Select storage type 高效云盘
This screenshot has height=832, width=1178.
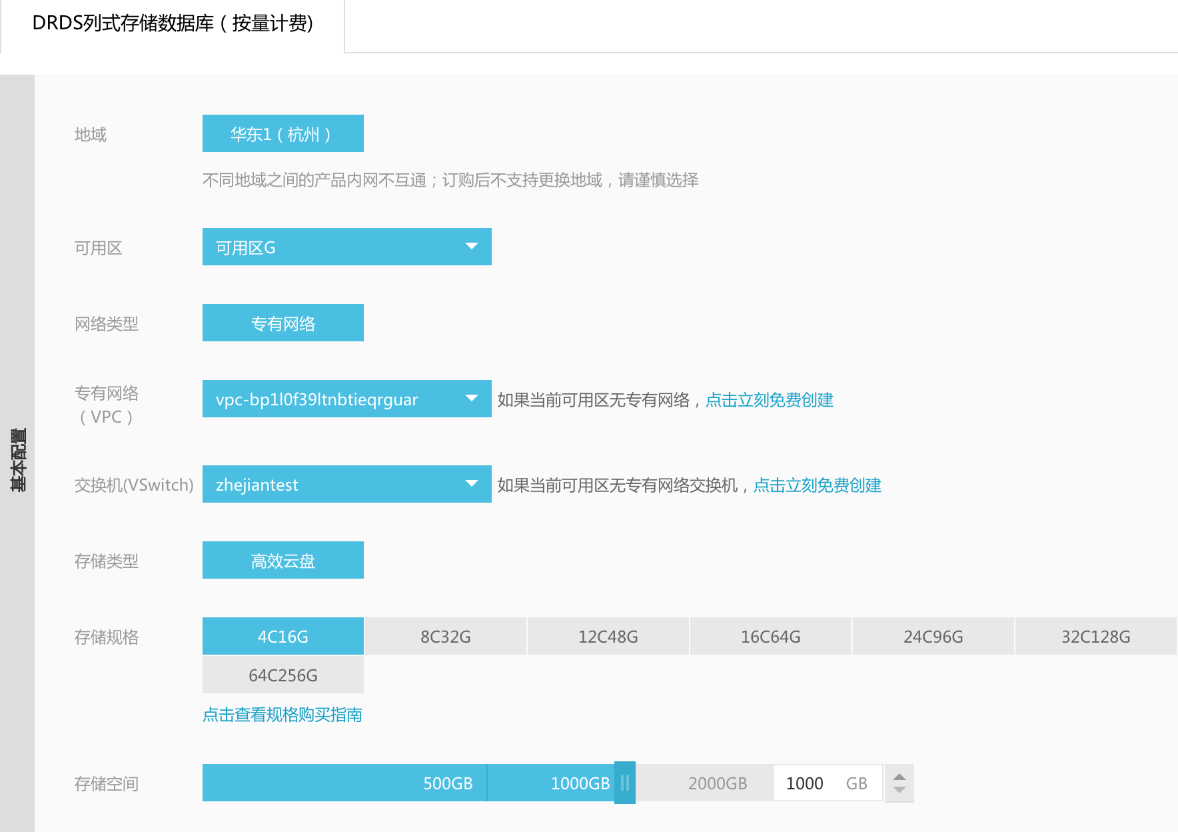coord(283,561)
